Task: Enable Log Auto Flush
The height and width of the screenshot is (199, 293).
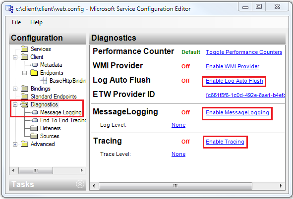Action: (x=234, y=81)
